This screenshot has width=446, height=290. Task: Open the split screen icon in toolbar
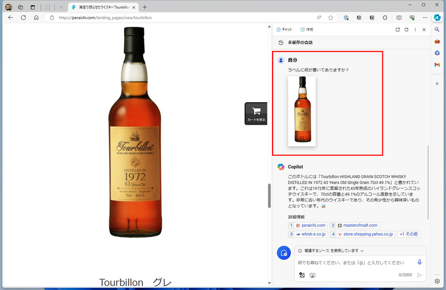[399, 18]
